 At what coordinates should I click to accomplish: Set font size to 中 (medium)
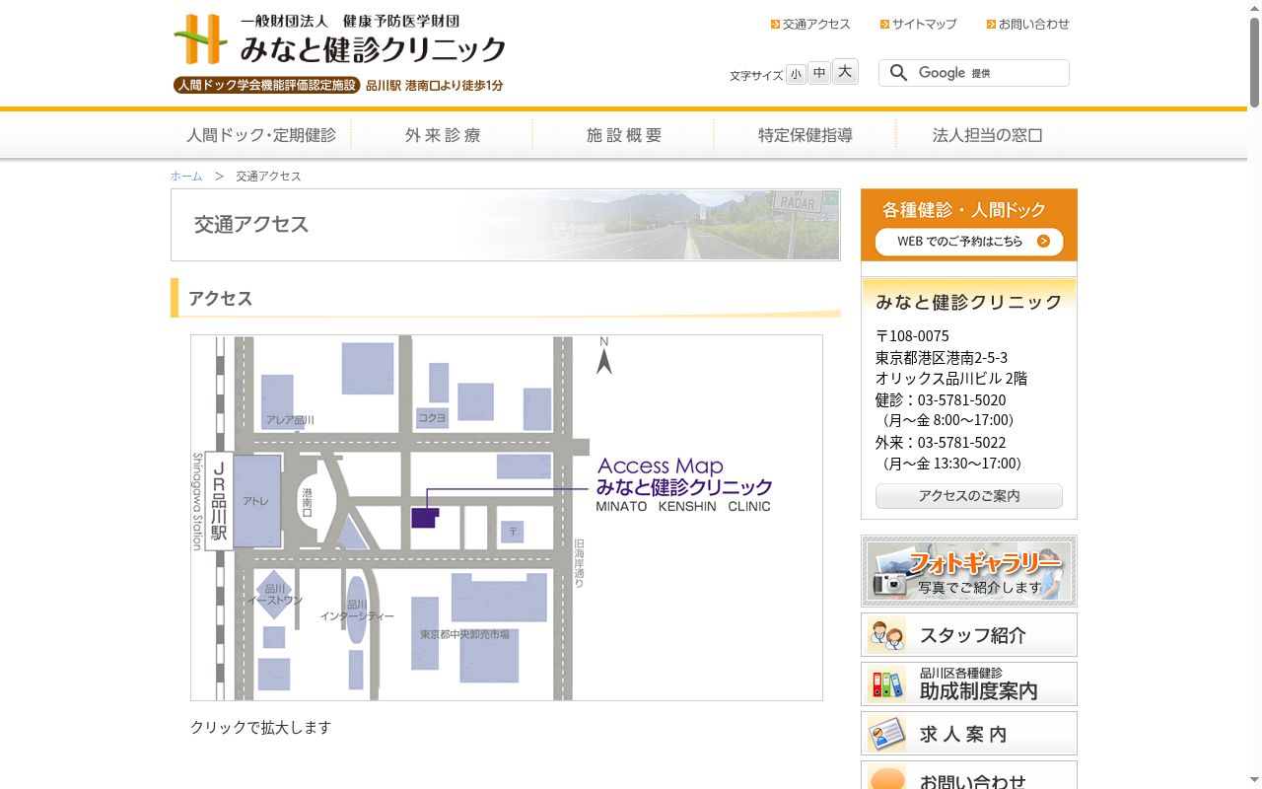(x=819, y=73)
